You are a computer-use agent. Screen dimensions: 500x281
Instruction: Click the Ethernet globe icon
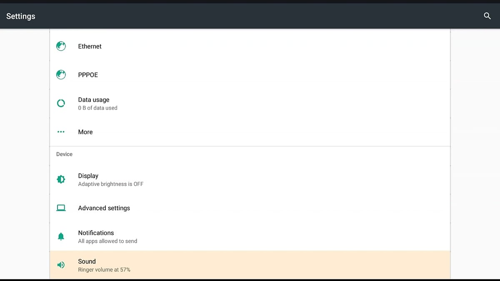point(61,46)
